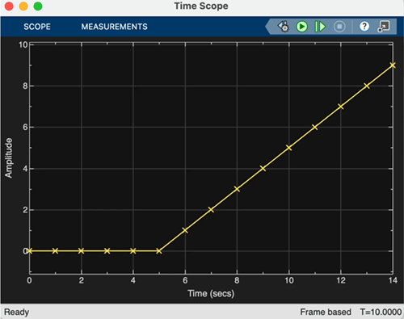Click the data marker at time 14, amplitude 9

coord(393,65)
